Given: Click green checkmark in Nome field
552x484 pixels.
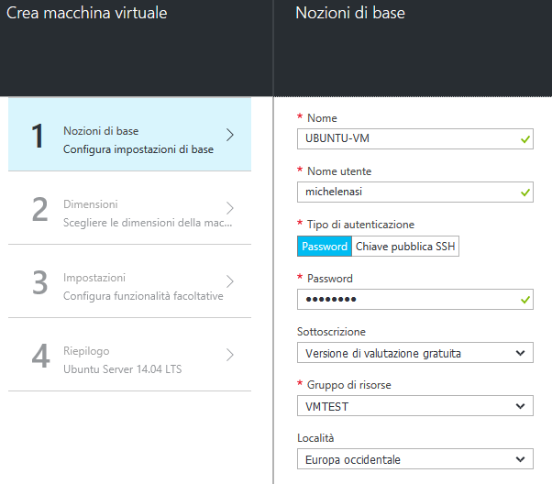Looking at the screenshot, I should [x=524, y=139].
